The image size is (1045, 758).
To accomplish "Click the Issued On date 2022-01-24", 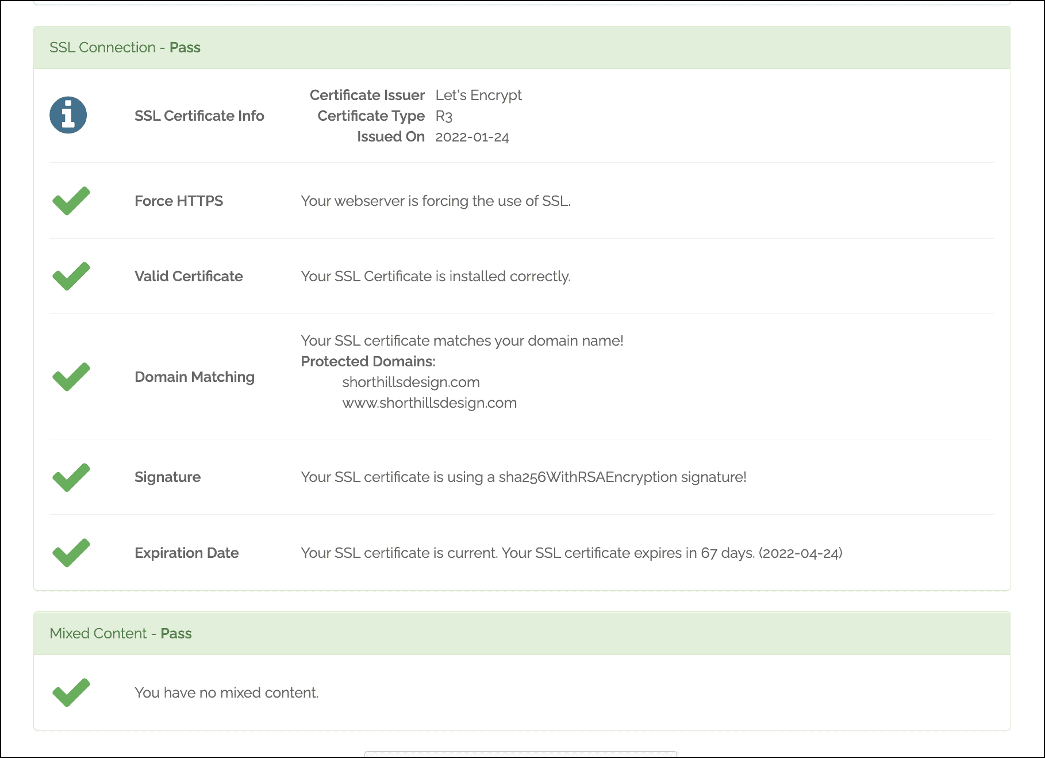I will 472,137.
